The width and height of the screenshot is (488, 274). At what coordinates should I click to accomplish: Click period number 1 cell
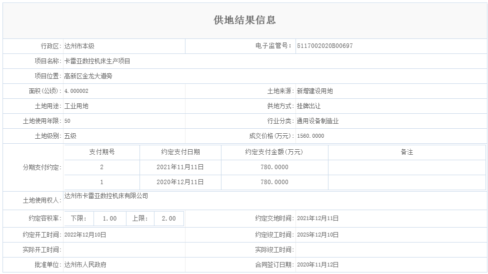(102, 182)
